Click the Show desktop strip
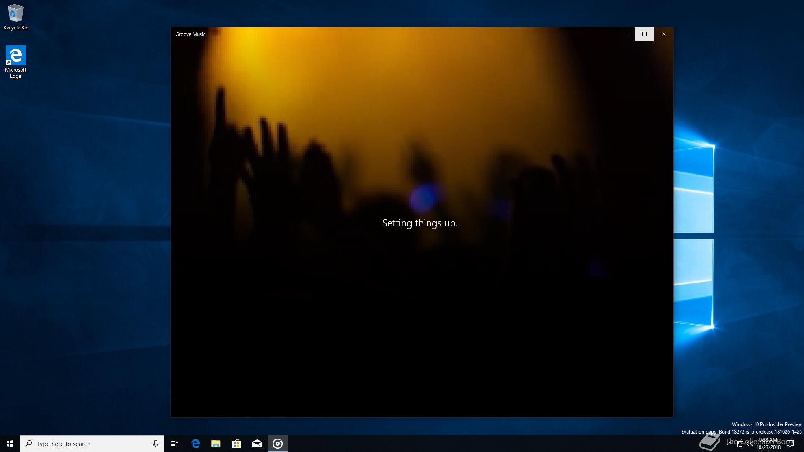The width and height of the screenshot is (804, 452). coord(802,444)
